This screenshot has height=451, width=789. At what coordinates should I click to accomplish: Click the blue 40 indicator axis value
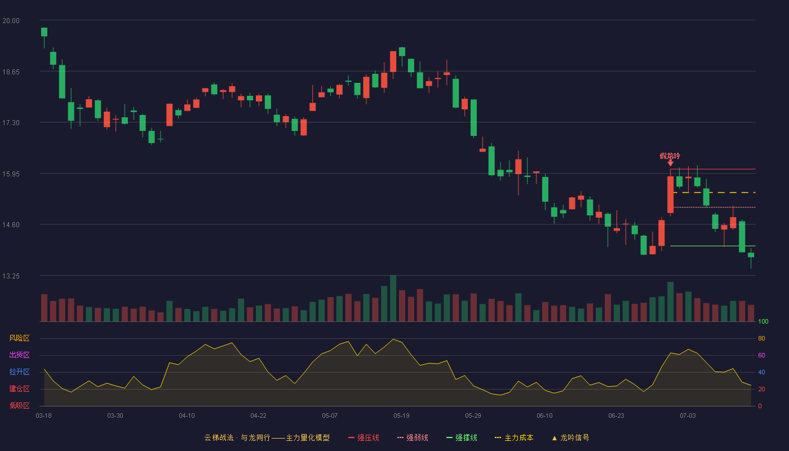coord(761,372)
